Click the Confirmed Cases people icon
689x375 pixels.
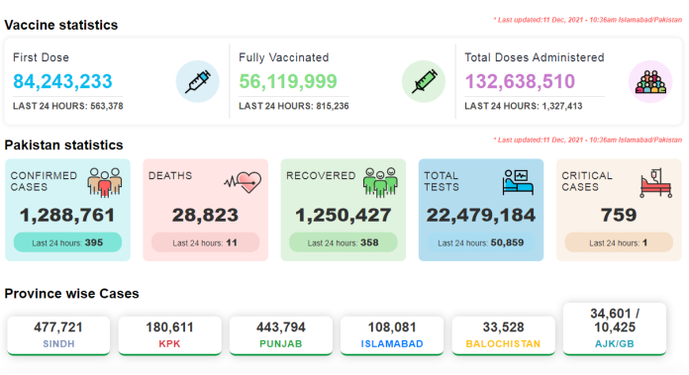105,182
